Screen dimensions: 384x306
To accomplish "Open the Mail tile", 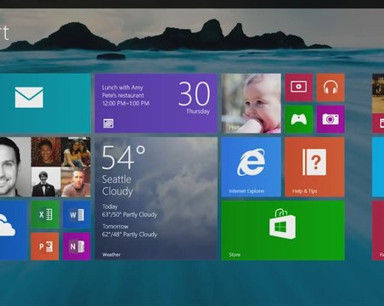I will [x=45, y=104].
